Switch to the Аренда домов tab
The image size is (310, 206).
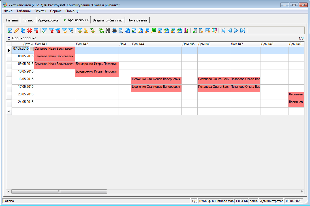(48, 20)
